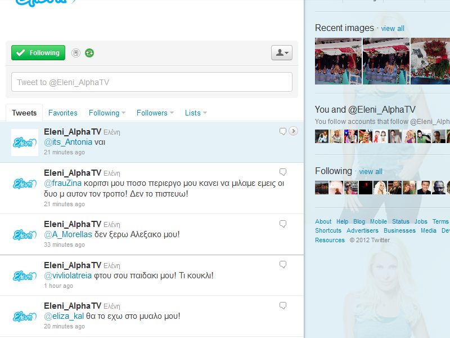Expand the @its_Antonia tweet with the chevron
The height and width of the screenshot is (338, 450).
293,131
